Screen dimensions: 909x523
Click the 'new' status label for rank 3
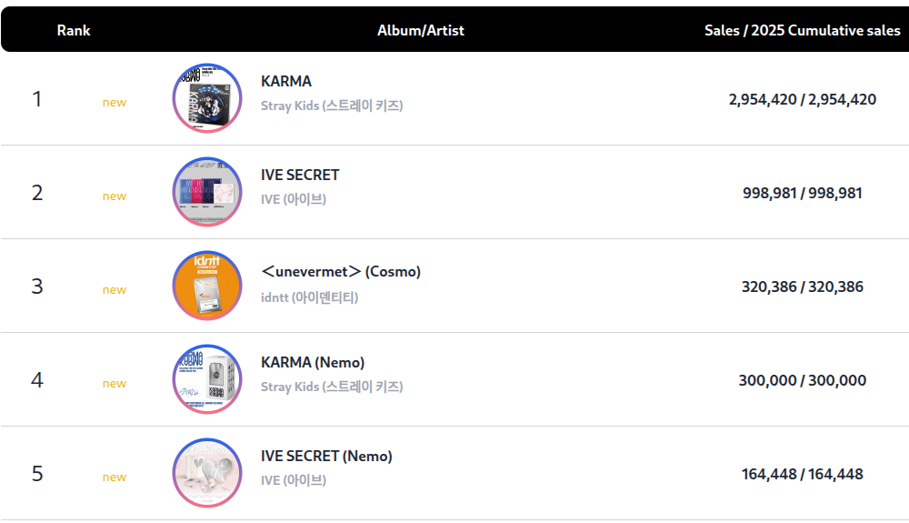(115, 290)
